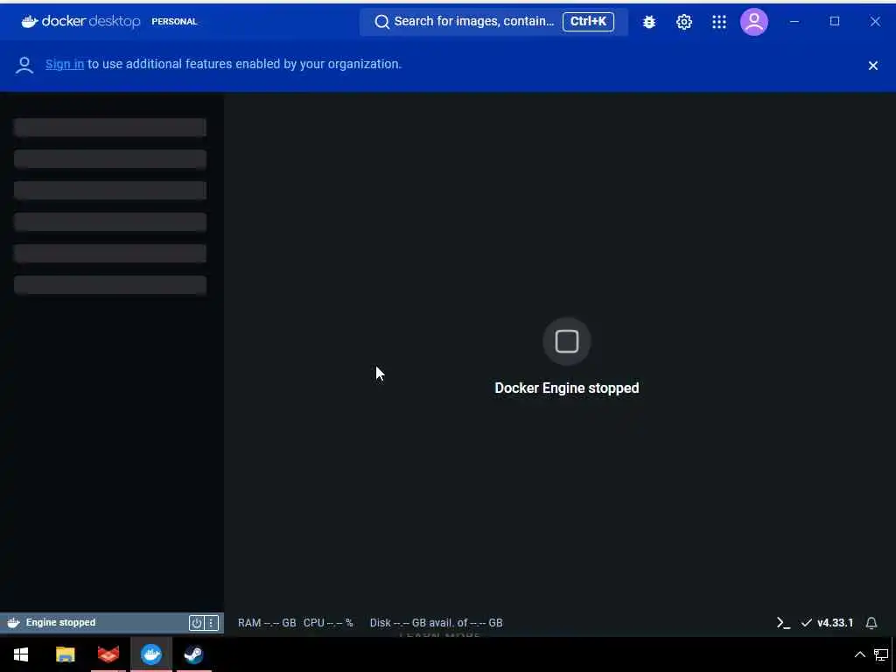Click the banner's user profile icon

coord(24,65)
